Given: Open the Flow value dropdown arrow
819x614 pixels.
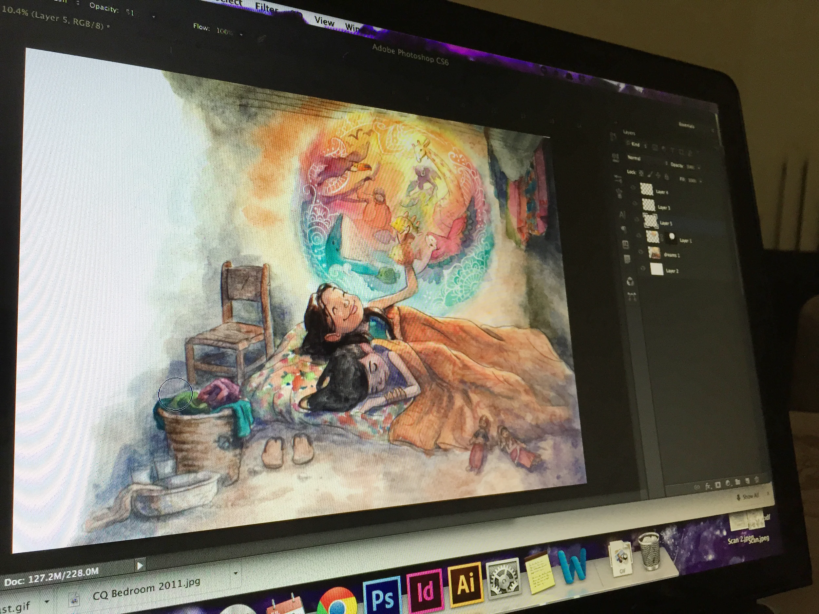Looking at the screenshot, I should point(241,35).
